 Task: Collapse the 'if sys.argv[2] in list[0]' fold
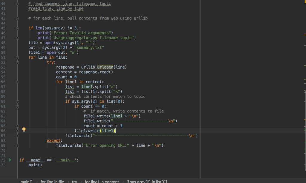[x=17, y=102]
